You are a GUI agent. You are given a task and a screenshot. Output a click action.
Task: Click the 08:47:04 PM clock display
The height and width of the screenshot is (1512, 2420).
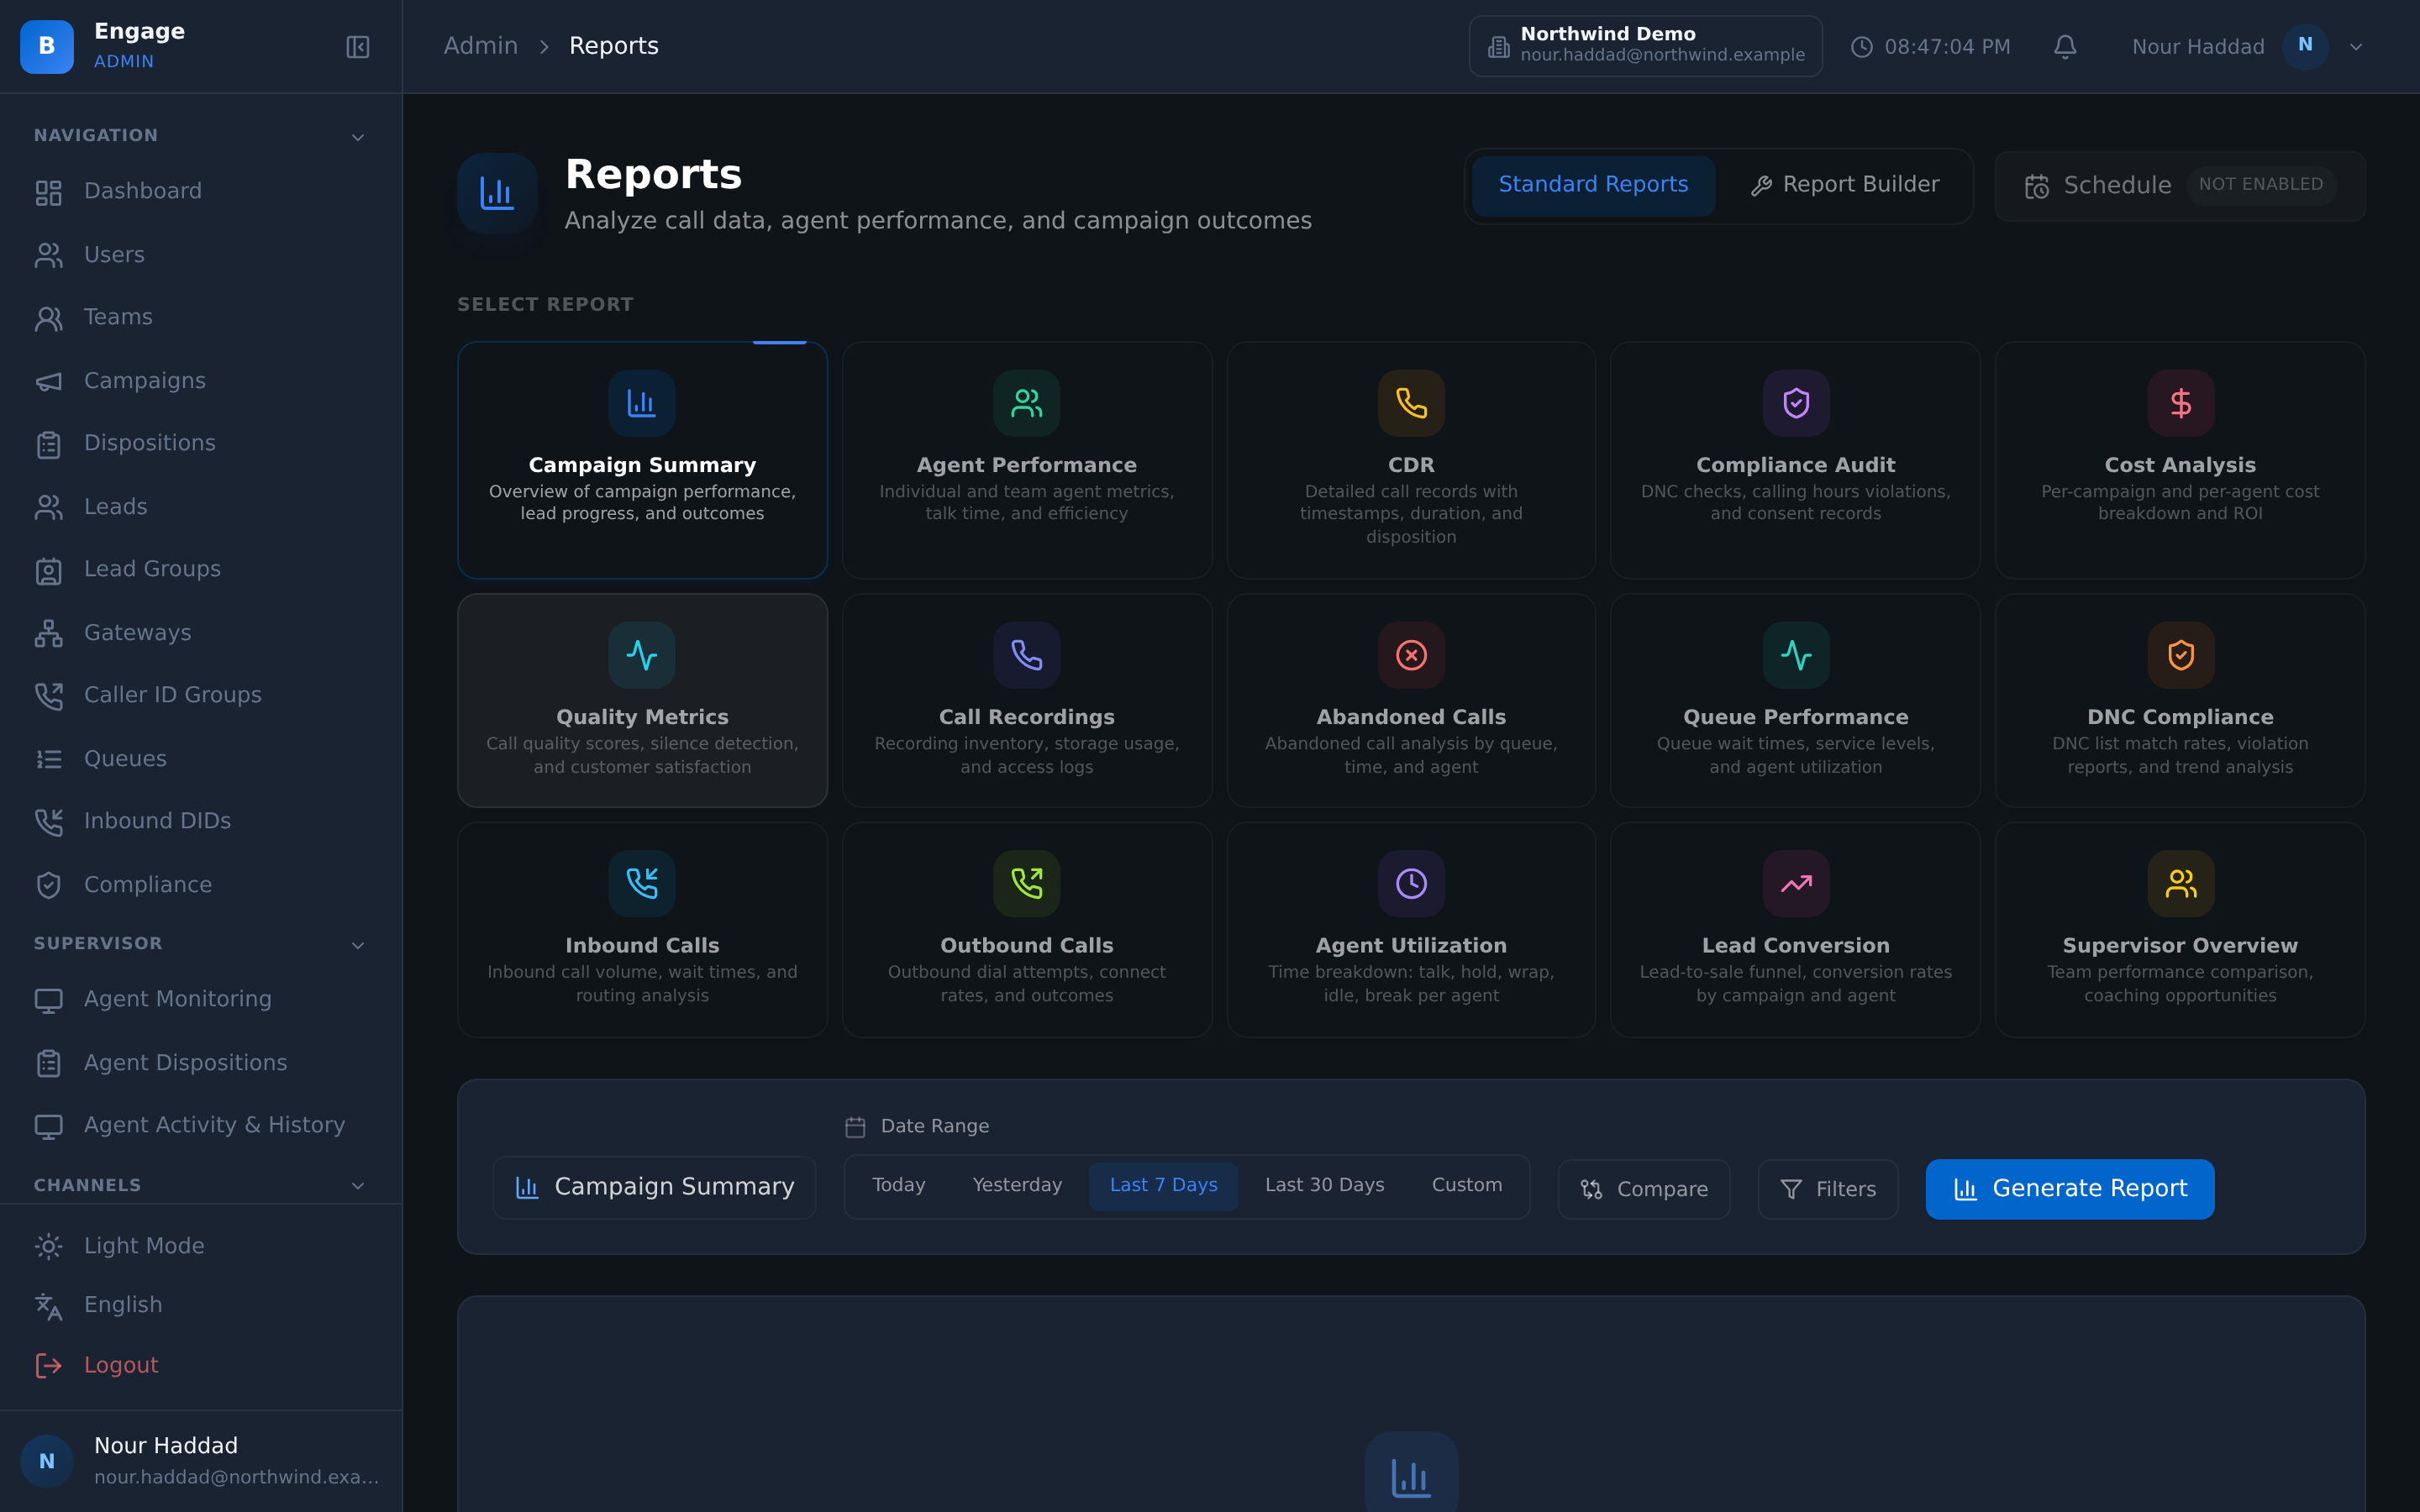1930,47
